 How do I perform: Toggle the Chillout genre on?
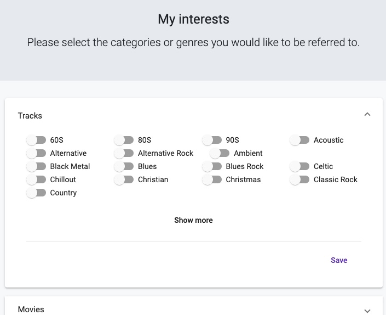[36, 179]
